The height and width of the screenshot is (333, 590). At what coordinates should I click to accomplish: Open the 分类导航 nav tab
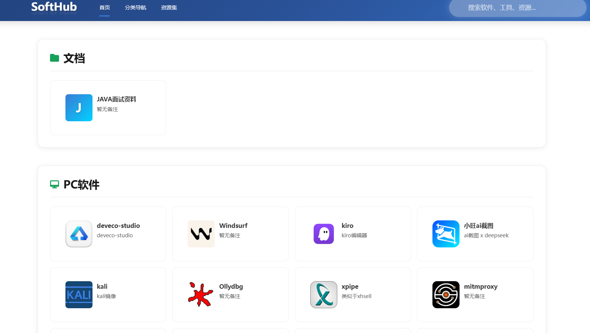(135, 8)
